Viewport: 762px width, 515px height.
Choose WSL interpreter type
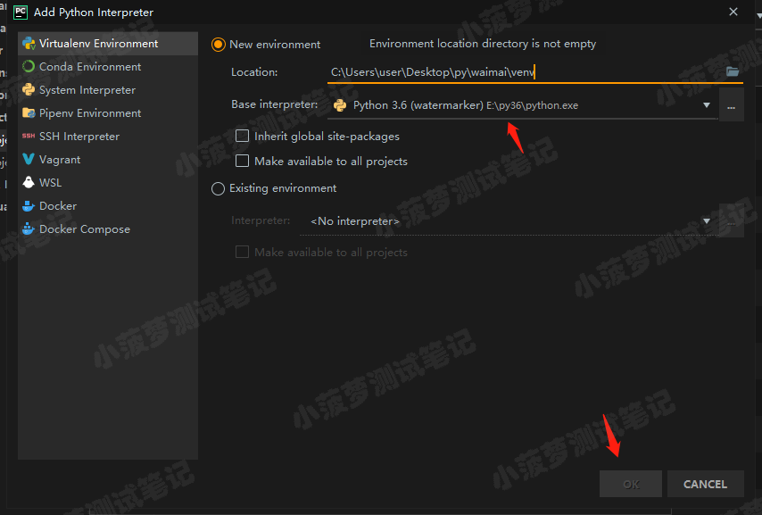click(108, 182)
